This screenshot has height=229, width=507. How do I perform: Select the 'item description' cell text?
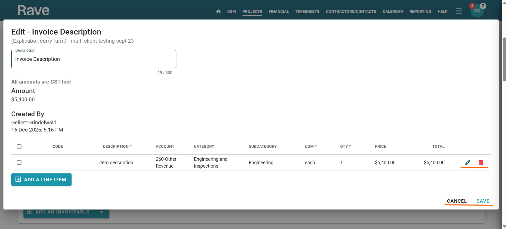coord(116,163)
